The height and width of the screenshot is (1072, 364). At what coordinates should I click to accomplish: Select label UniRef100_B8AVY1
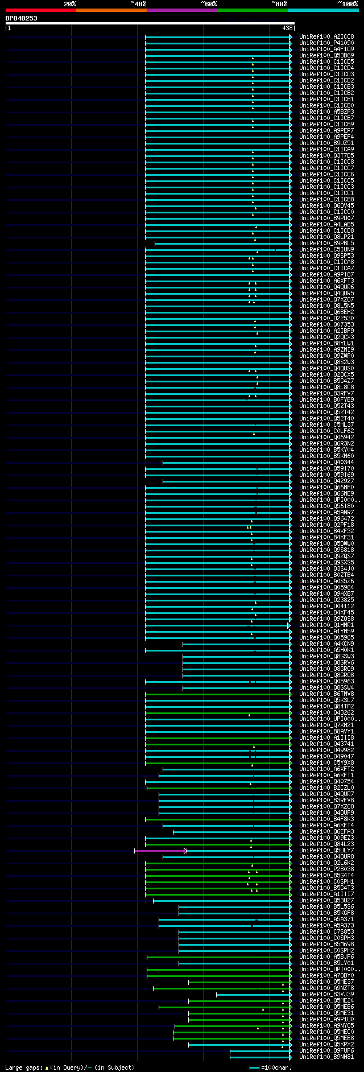[326, 731]
